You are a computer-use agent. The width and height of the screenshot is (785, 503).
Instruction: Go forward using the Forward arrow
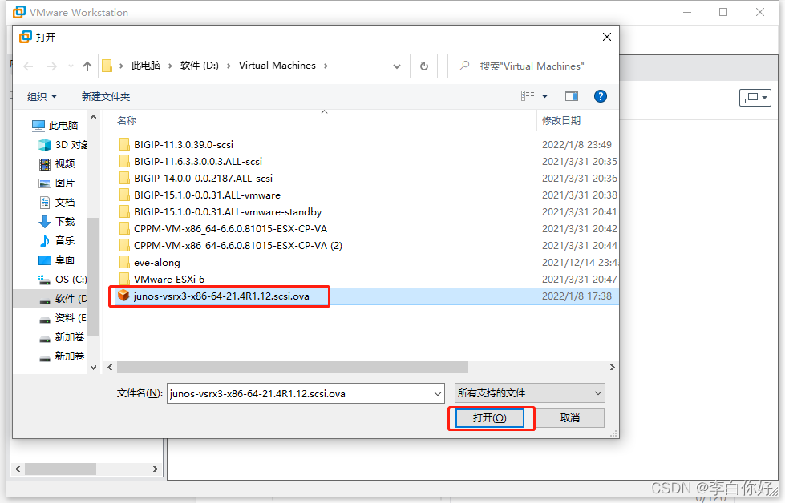pos(51,66)
